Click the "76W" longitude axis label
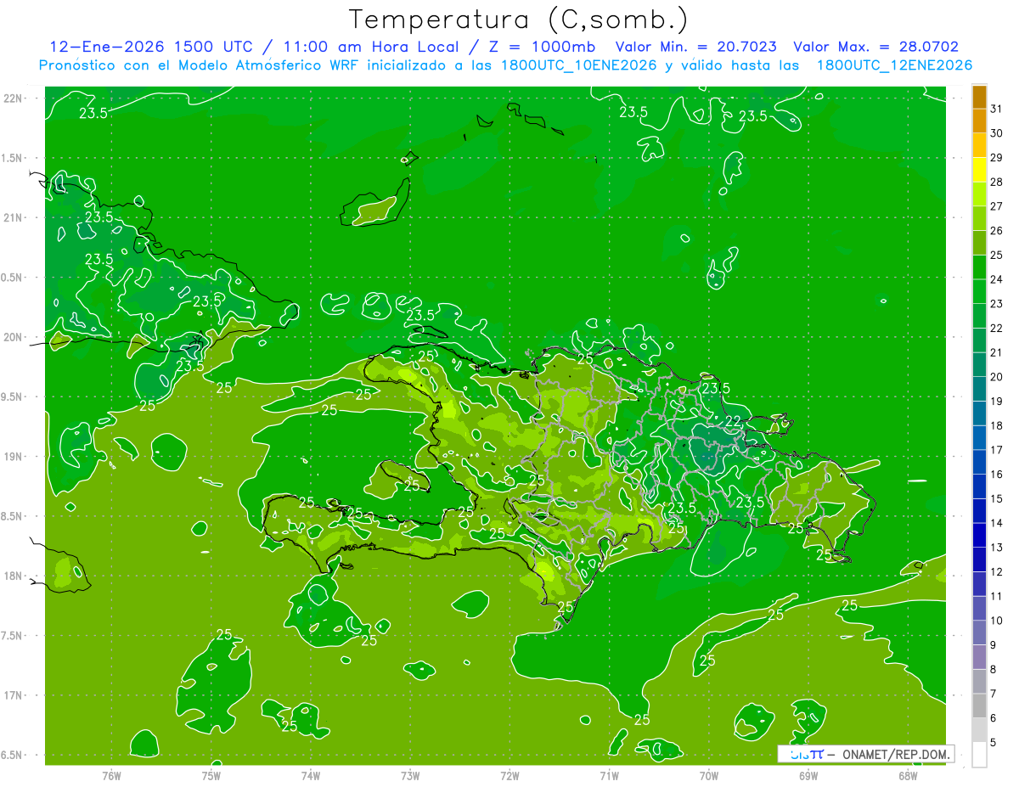 pyautogui.click(x=111, y=776)
